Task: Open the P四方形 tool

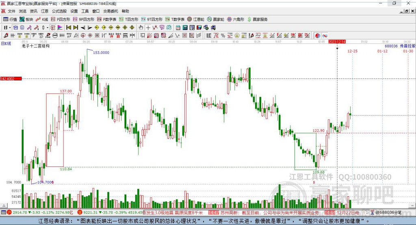Action: click(61, 19)
